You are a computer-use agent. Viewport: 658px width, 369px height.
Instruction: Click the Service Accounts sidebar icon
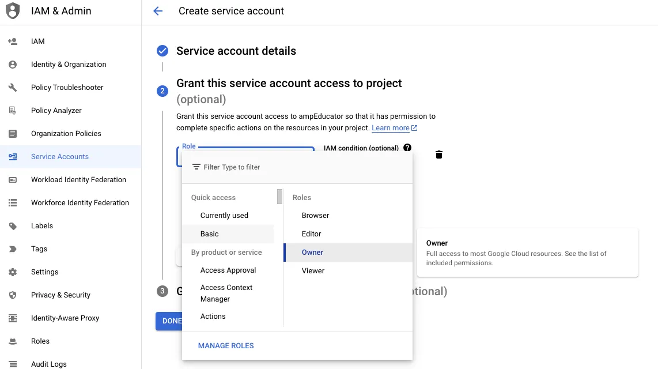point(13,157)
